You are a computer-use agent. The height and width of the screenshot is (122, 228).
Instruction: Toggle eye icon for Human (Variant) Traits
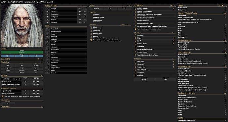tap(225, 13)
